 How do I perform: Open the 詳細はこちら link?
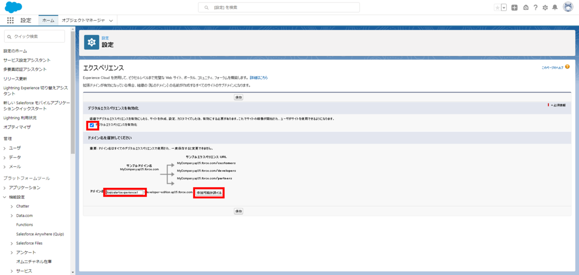point(258,78)
